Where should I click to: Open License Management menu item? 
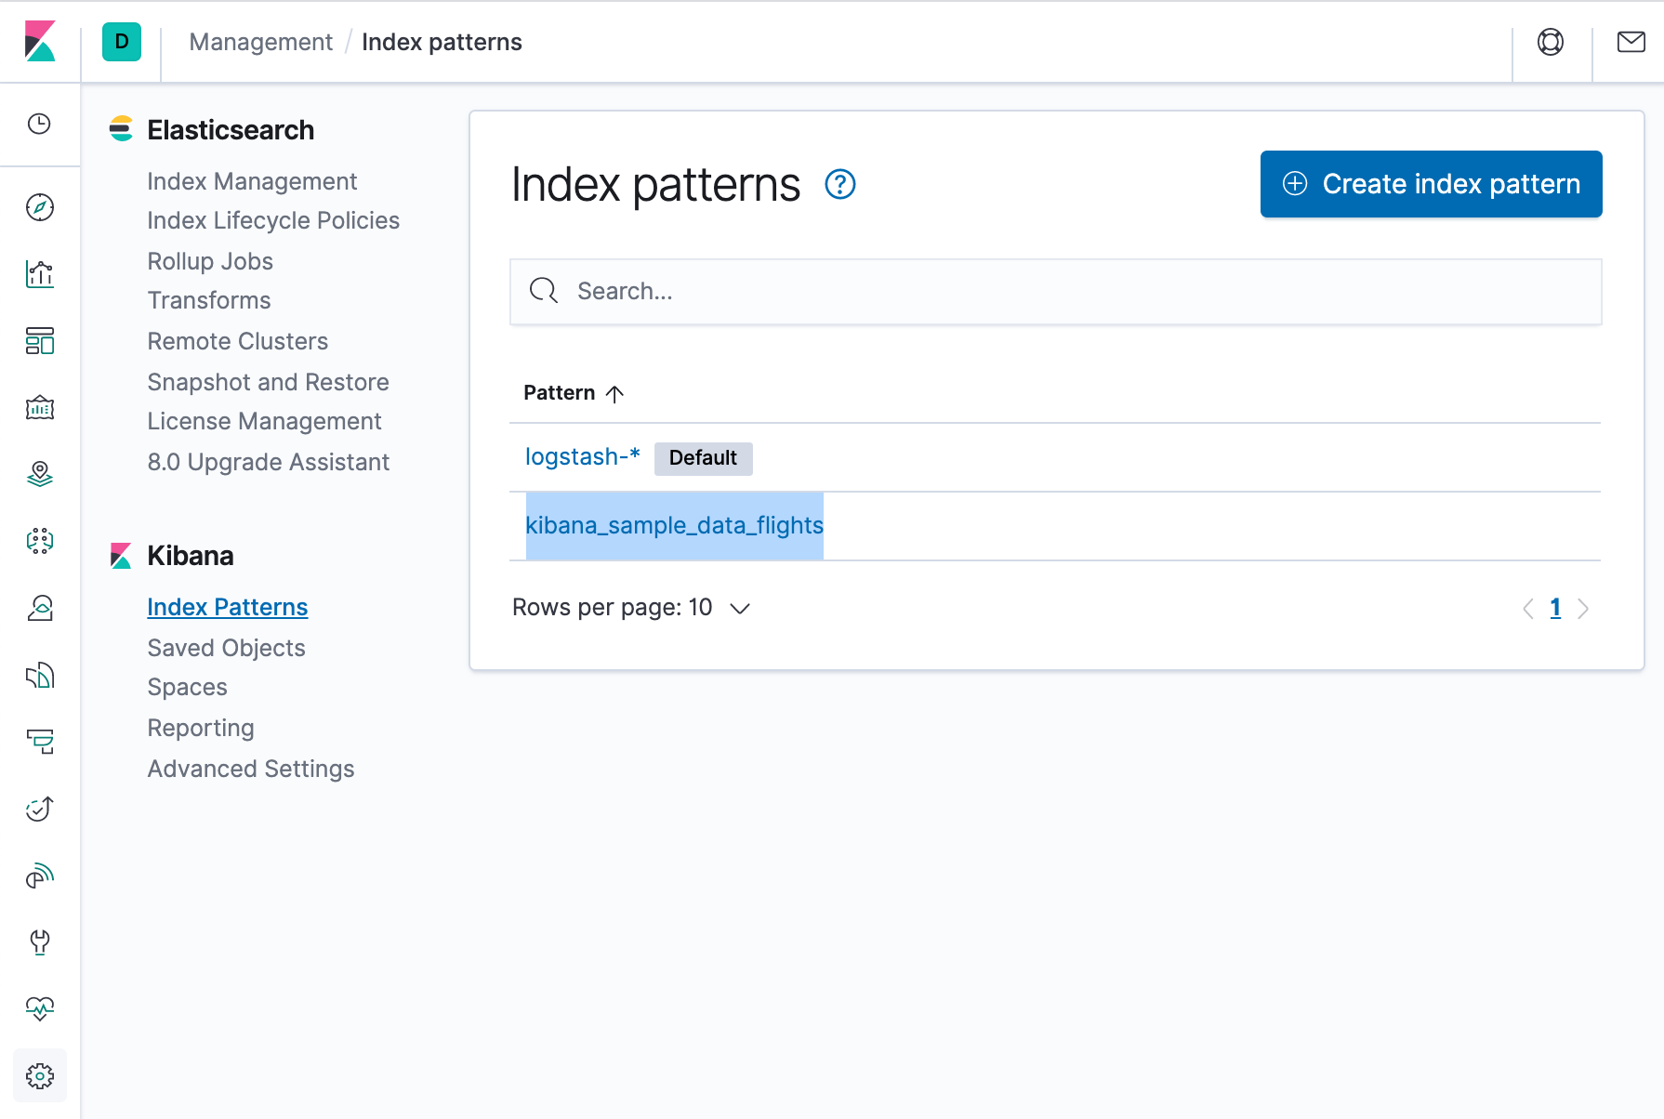[264, 421]
